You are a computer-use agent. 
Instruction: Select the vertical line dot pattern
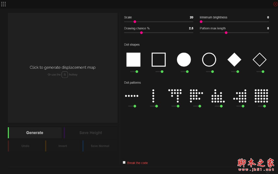[153, 96]
